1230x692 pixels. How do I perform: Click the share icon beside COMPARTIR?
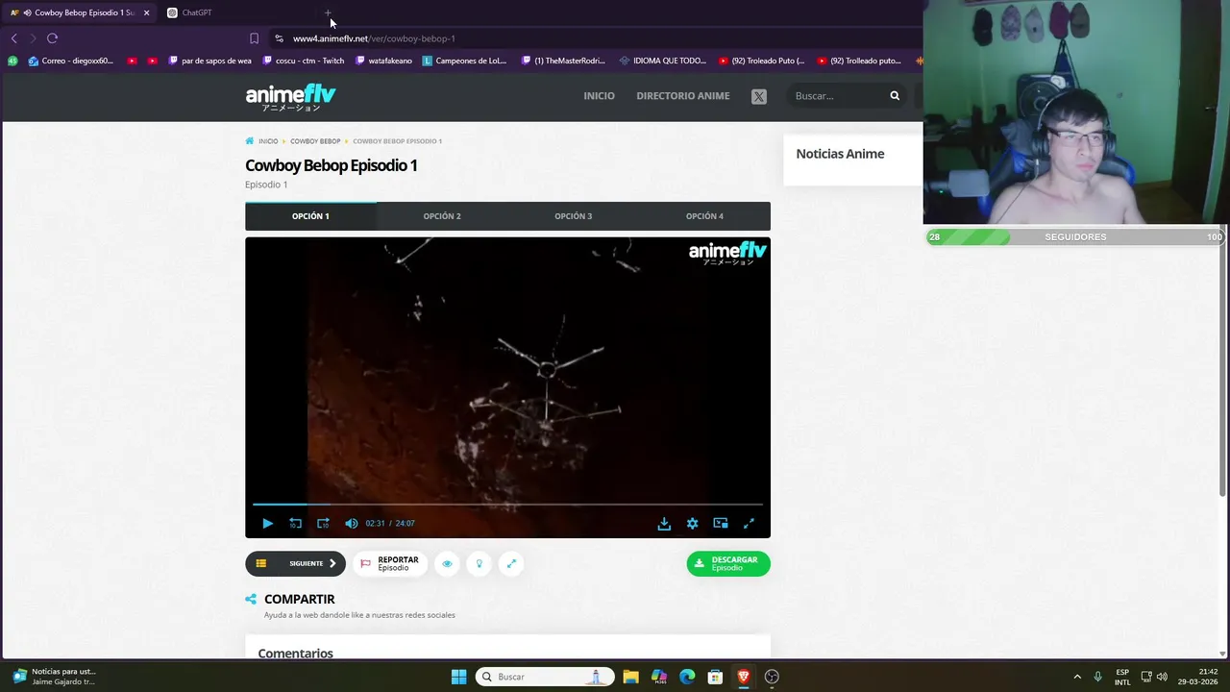(x=251, y=599)
